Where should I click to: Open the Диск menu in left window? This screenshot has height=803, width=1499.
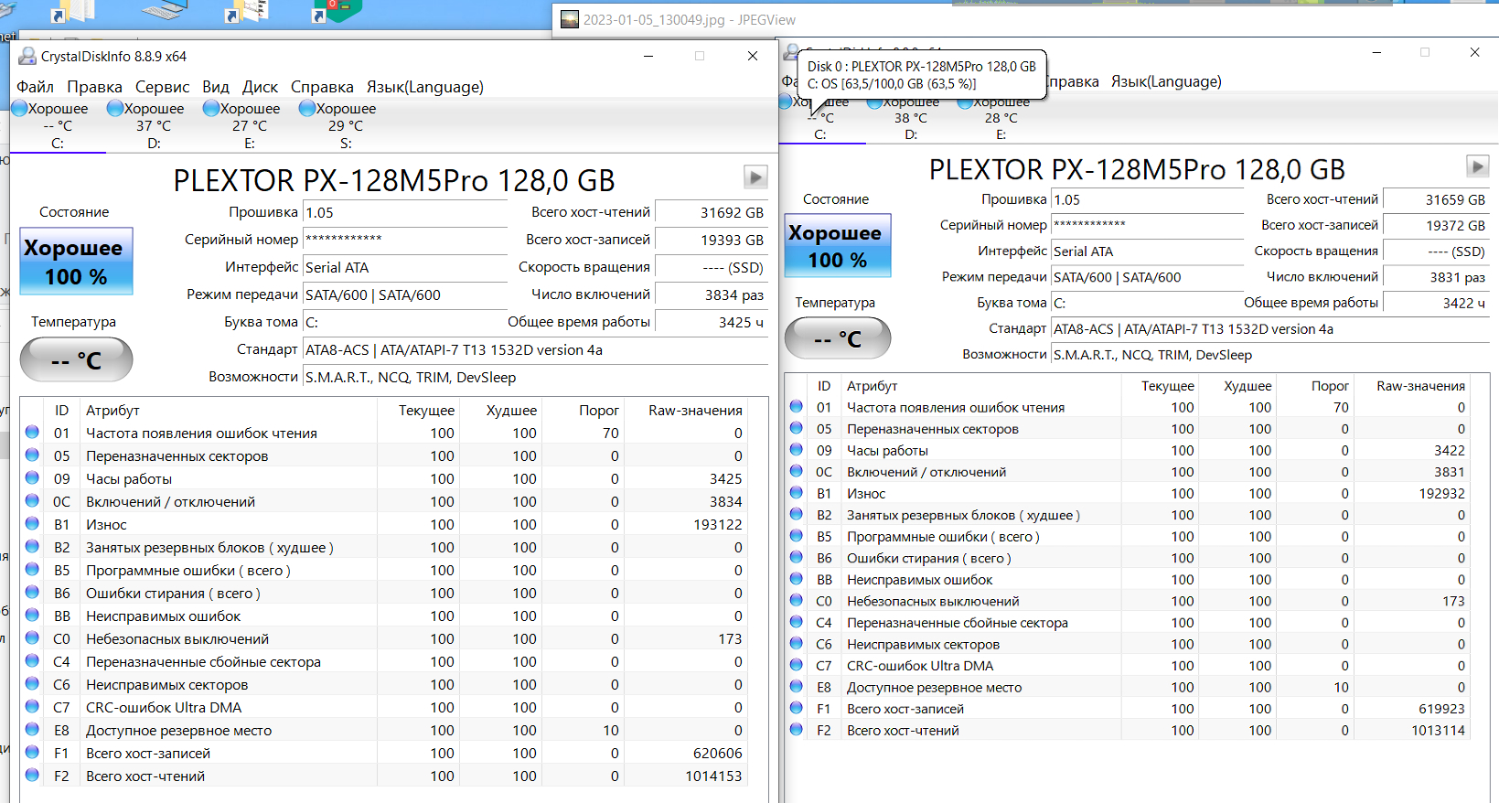[260, 87]
